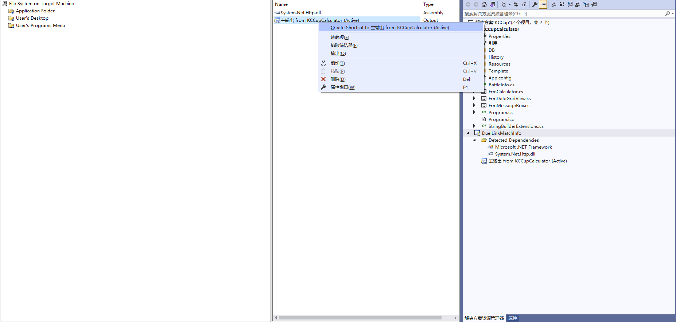Select FrmCalculator.cs in Solution Explorer
This screenshot has height=322, width=676.
[506, 92]
